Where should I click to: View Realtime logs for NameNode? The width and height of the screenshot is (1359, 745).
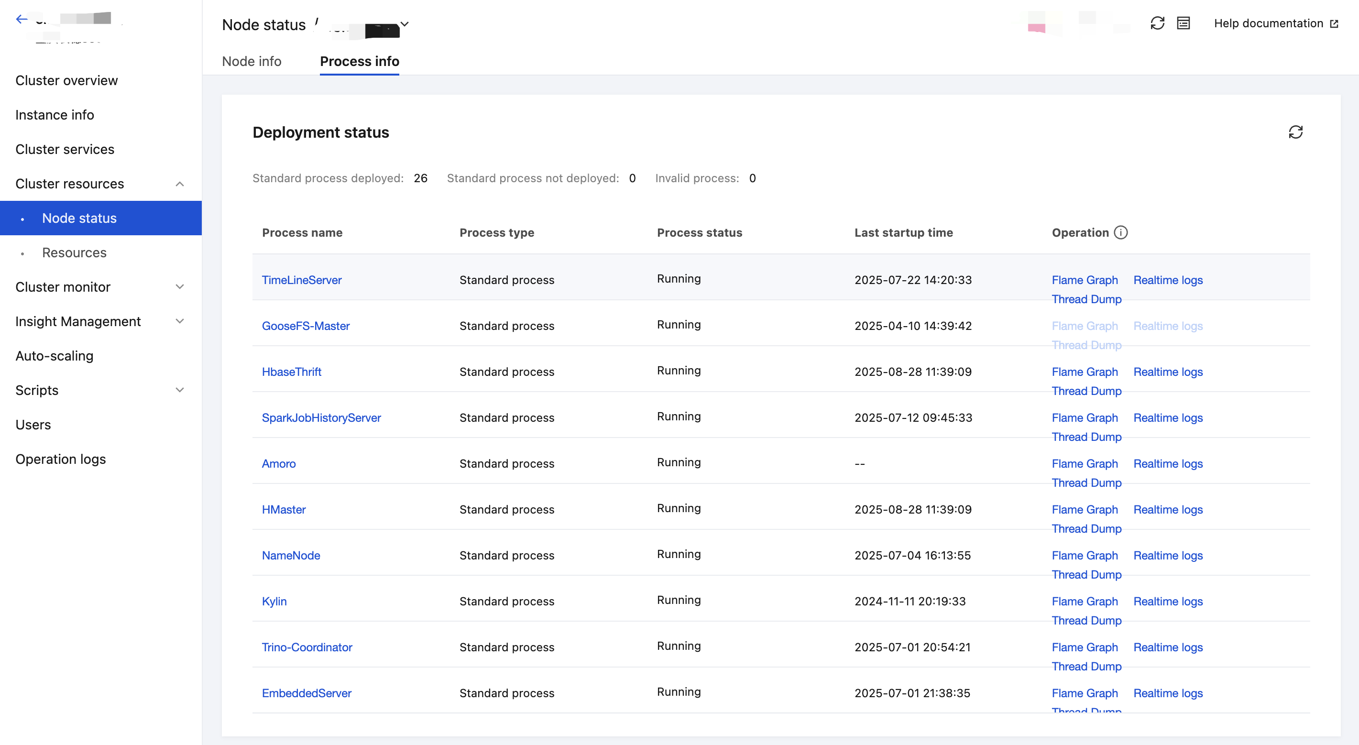click(x=1168, y=556)
